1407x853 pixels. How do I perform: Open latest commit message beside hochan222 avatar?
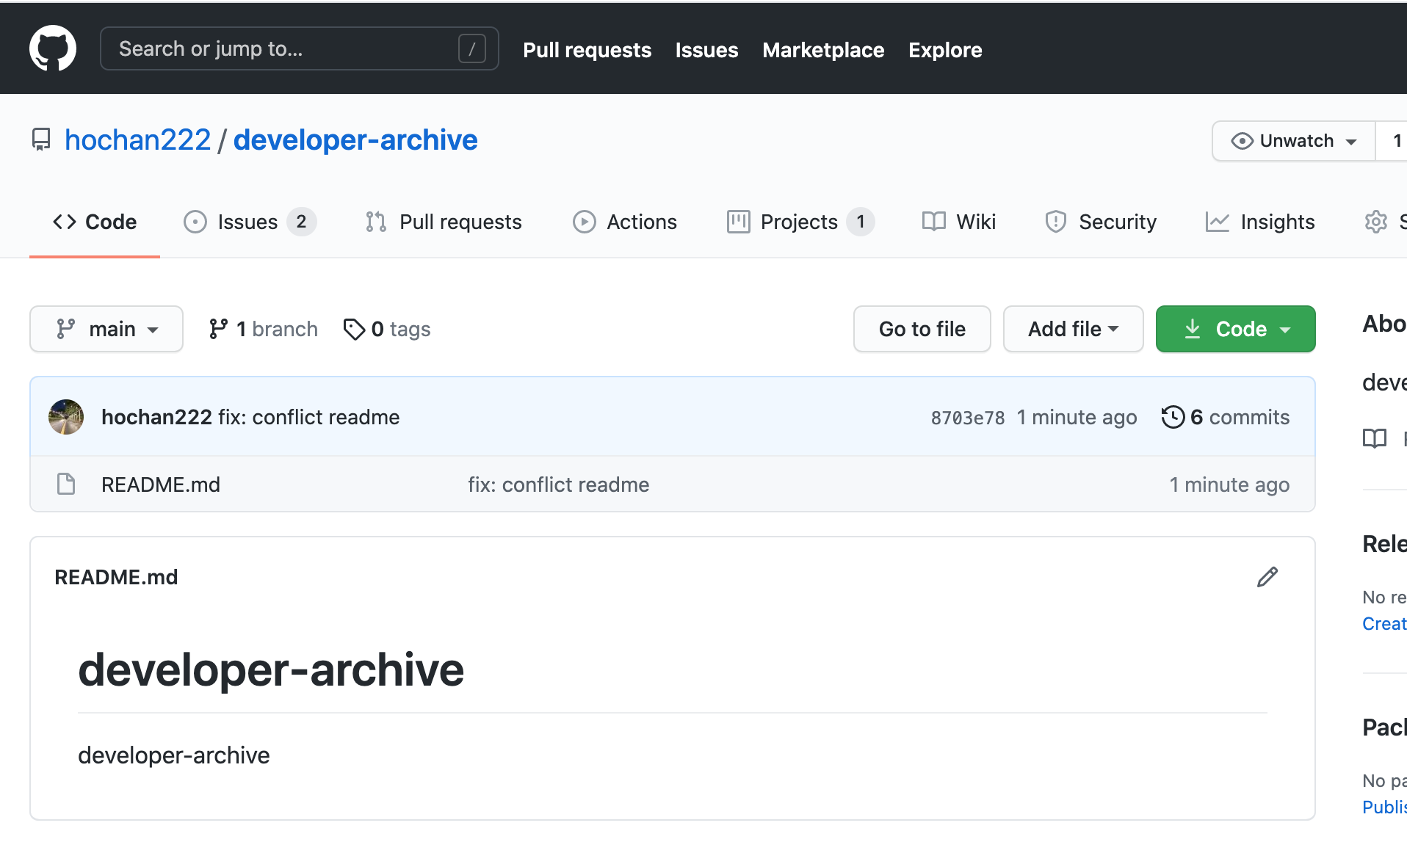pyautogui.click(x=309, y=417)
